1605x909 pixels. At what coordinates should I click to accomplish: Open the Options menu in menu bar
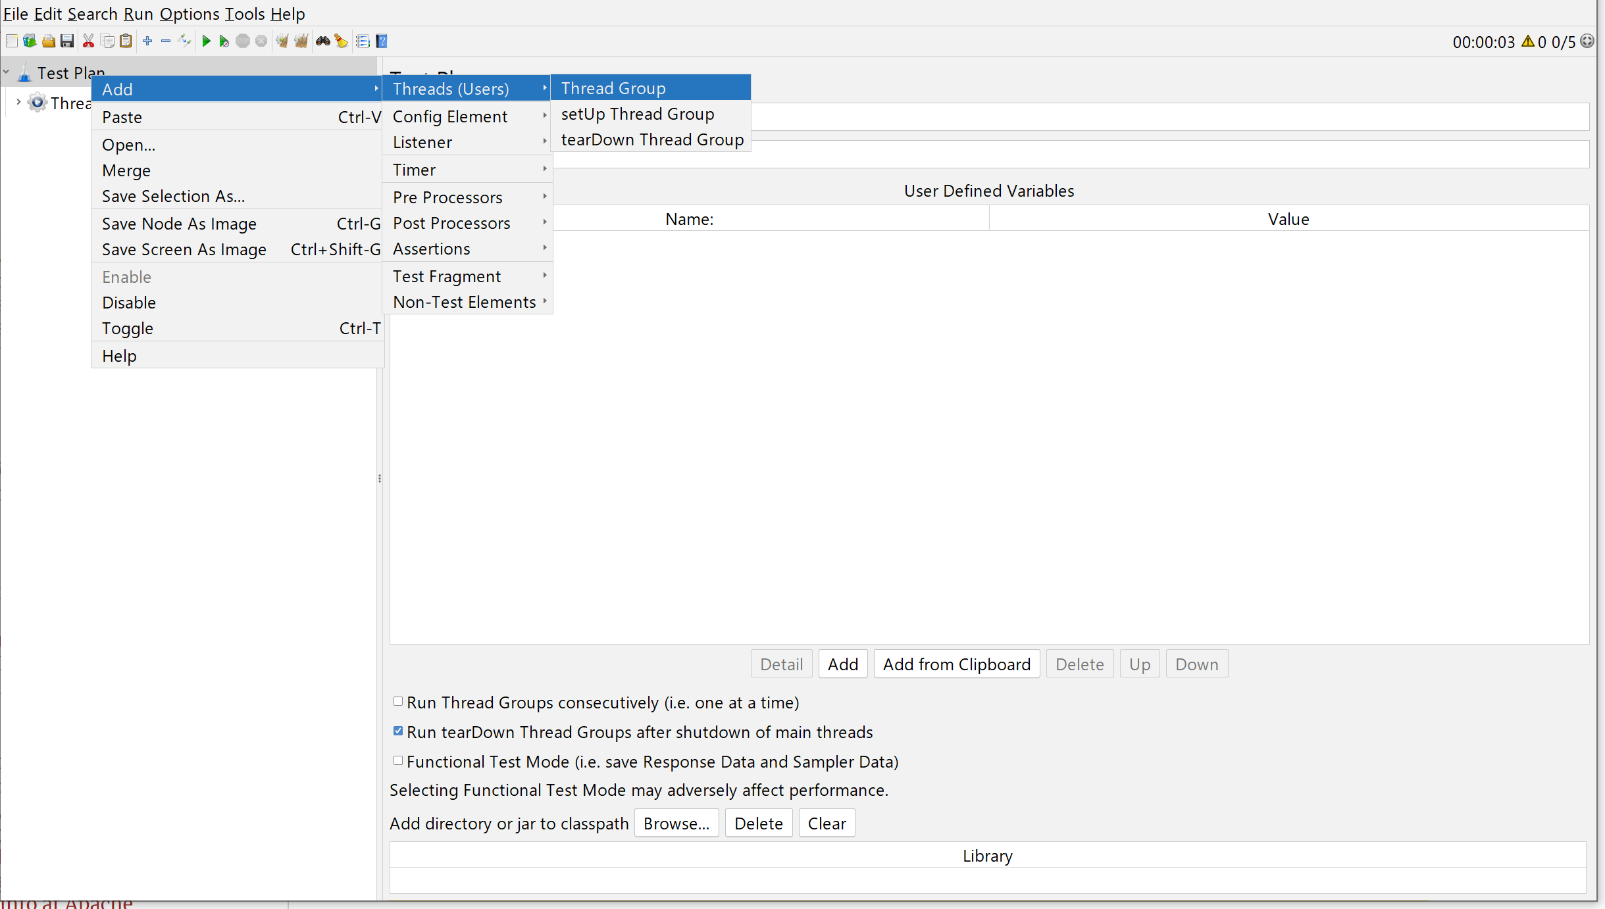[x=190, y=14]
